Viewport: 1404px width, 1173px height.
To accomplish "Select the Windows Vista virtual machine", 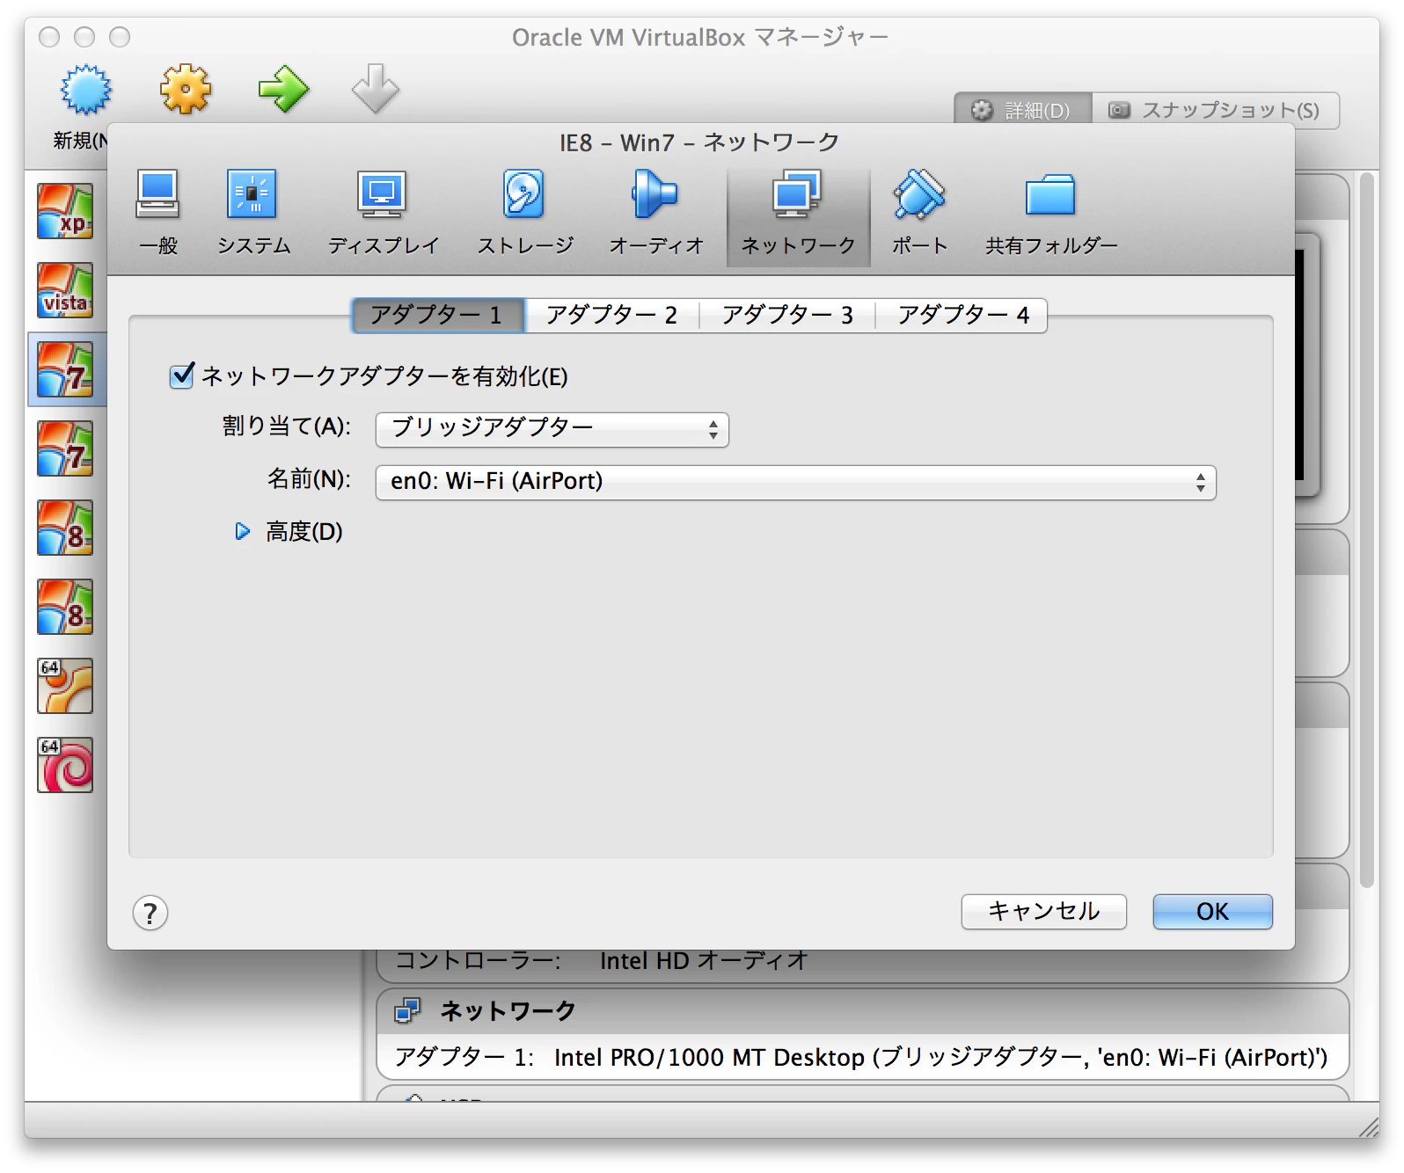I will [65, 291].
